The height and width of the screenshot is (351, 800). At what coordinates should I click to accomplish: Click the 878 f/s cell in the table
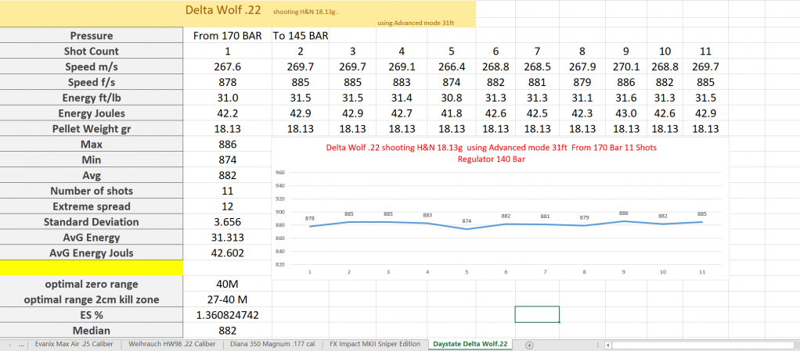[x=228, y=82]
